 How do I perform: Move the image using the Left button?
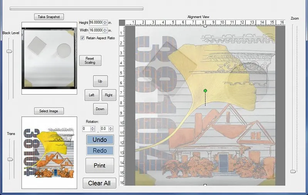[92, 95]
